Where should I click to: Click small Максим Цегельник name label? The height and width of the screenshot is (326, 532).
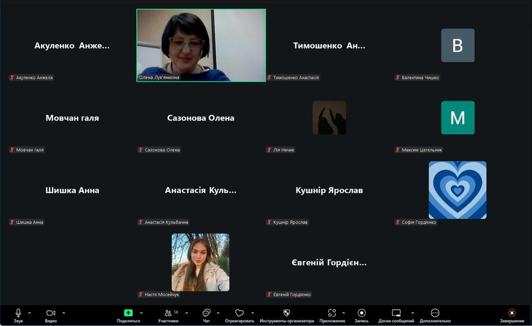(x=422, y=150)
